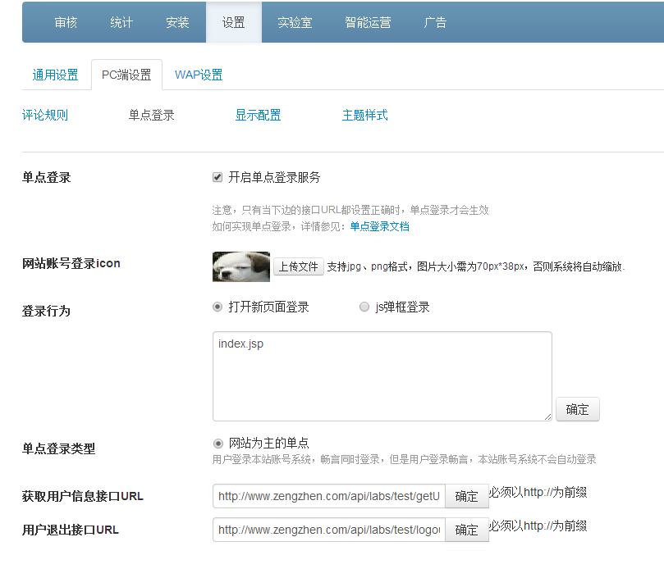Switch to the 通用设置 tab

(55, 75)
